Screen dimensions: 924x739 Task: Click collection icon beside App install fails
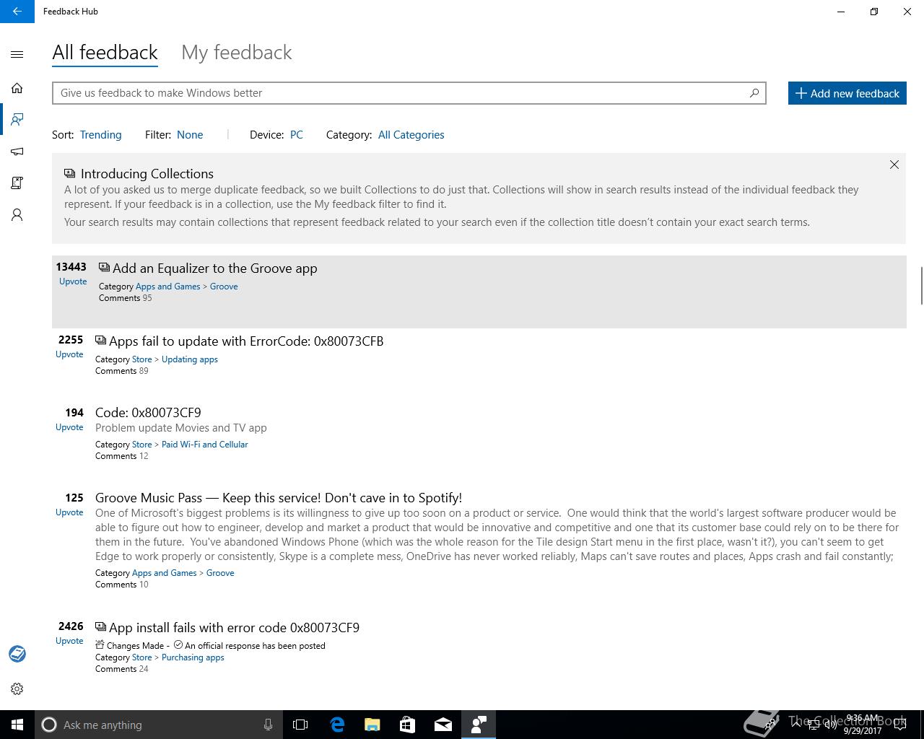(x=101, y=627)
